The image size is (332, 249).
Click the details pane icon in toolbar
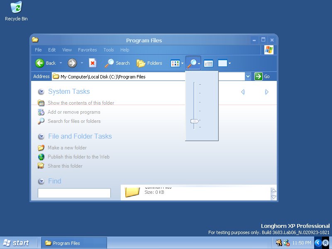[x=208, y=63]
